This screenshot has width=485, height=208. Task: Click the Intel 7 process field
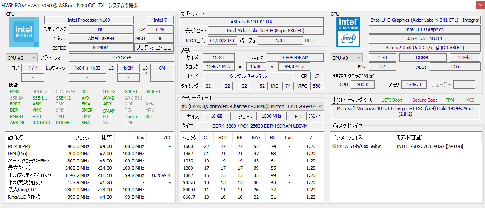160,20
